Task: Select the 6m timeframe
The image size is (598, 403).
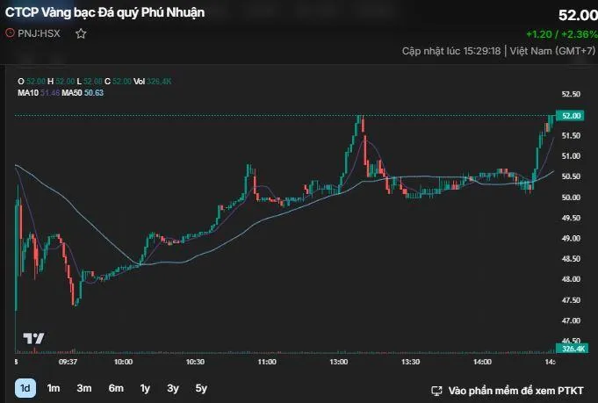Action: (x=116, y=388)
